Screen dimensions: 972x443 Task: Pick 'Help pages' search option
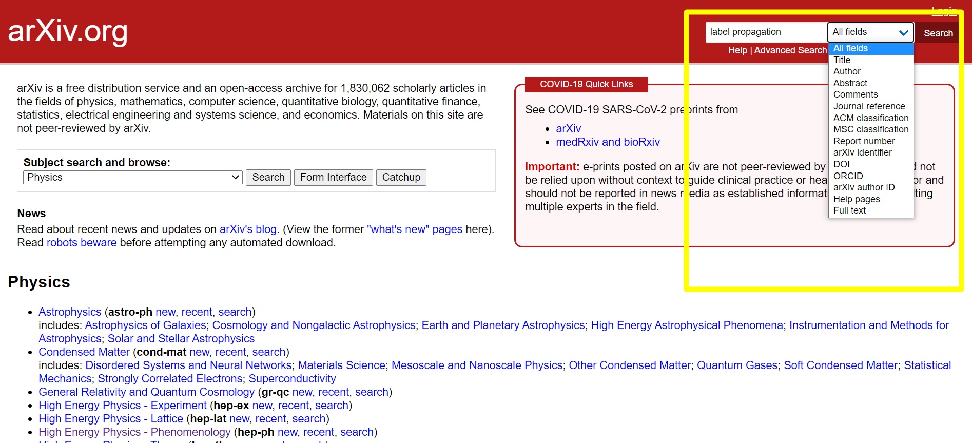click(x=871, y=199)
